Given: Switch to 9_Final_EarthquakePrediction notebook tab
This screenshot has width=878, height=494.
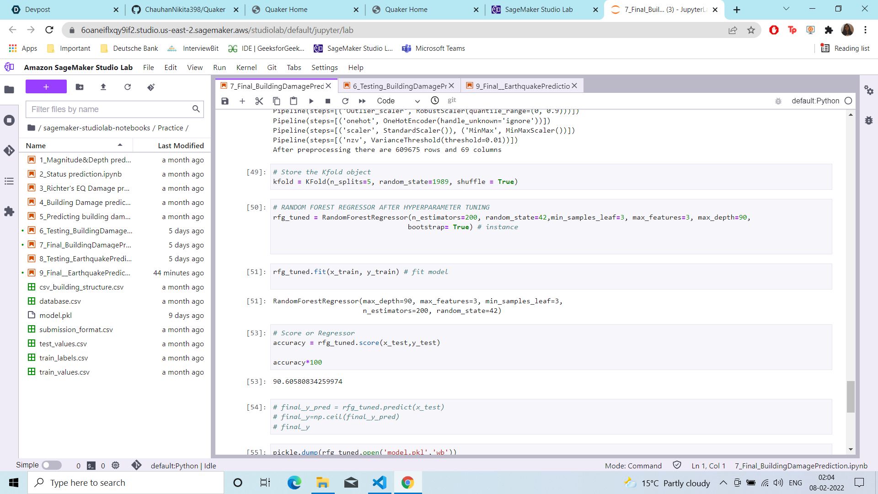Looking at the screenshot, I should (x=522, y=86).
